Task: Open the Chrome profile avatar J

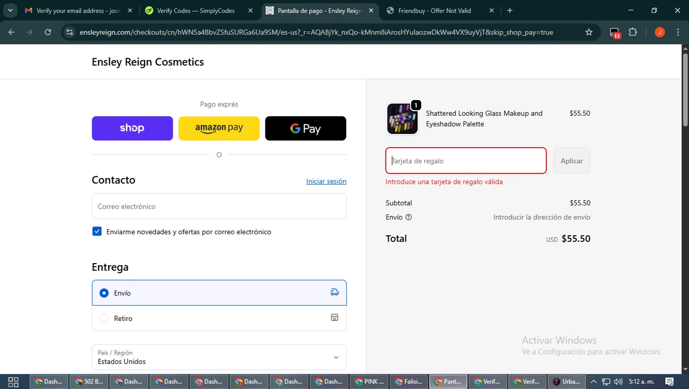Action: [x=660, y=32]
